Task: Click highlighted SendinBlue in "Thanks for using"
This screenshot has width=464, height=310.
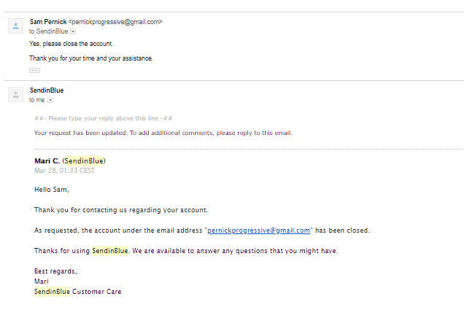Action: coord(109,251)
